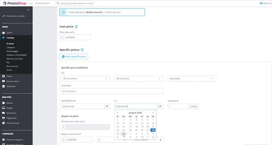Collapse the sidebar with the double-chevron icon

pyautogui.click(x=28, y=10)
